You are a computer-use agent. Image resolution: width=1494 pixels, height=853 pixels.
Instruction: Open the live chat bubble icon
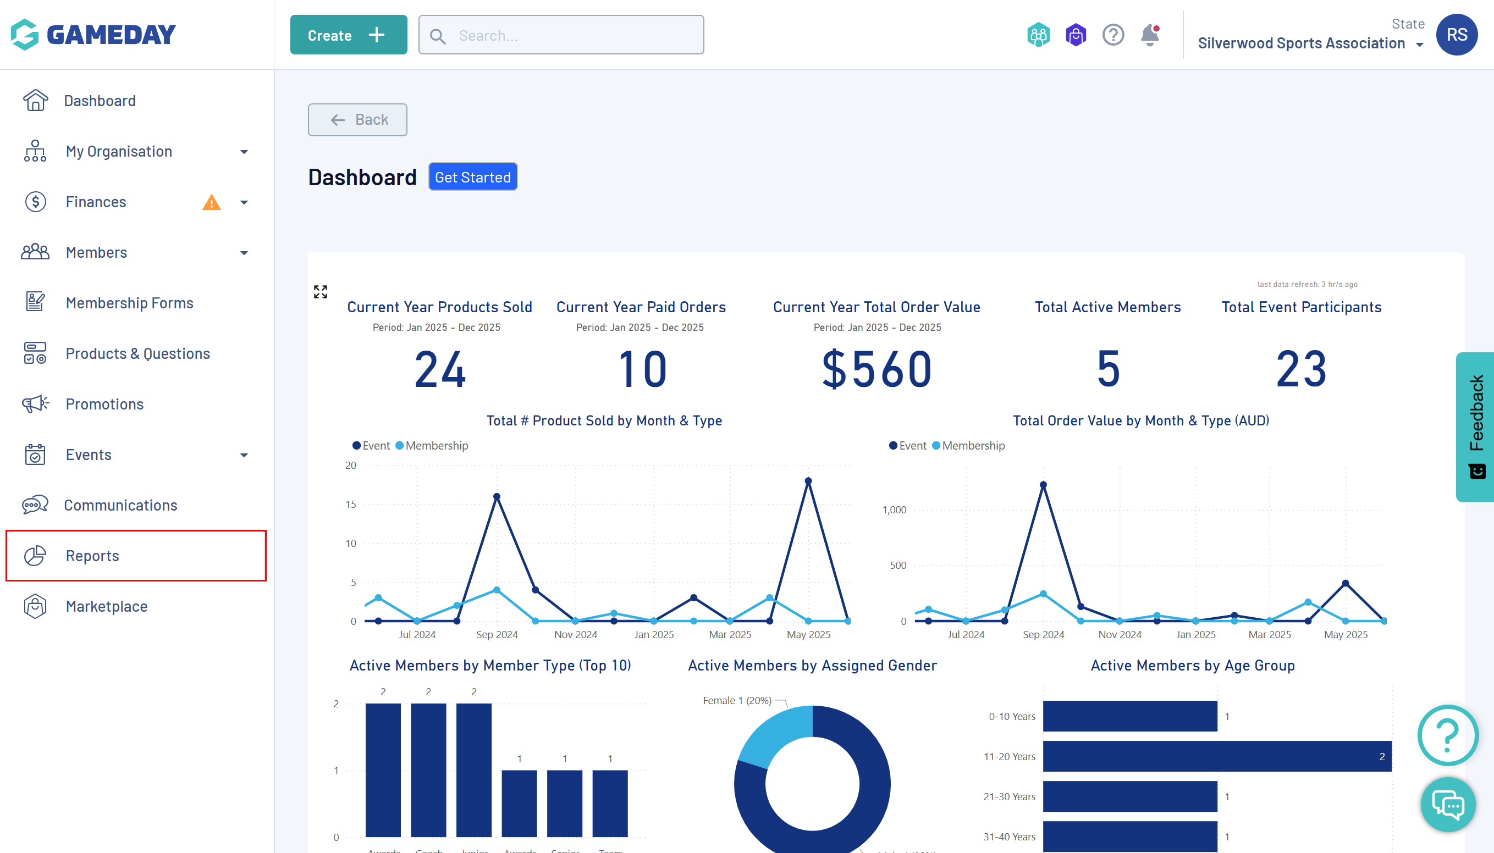1448,805
